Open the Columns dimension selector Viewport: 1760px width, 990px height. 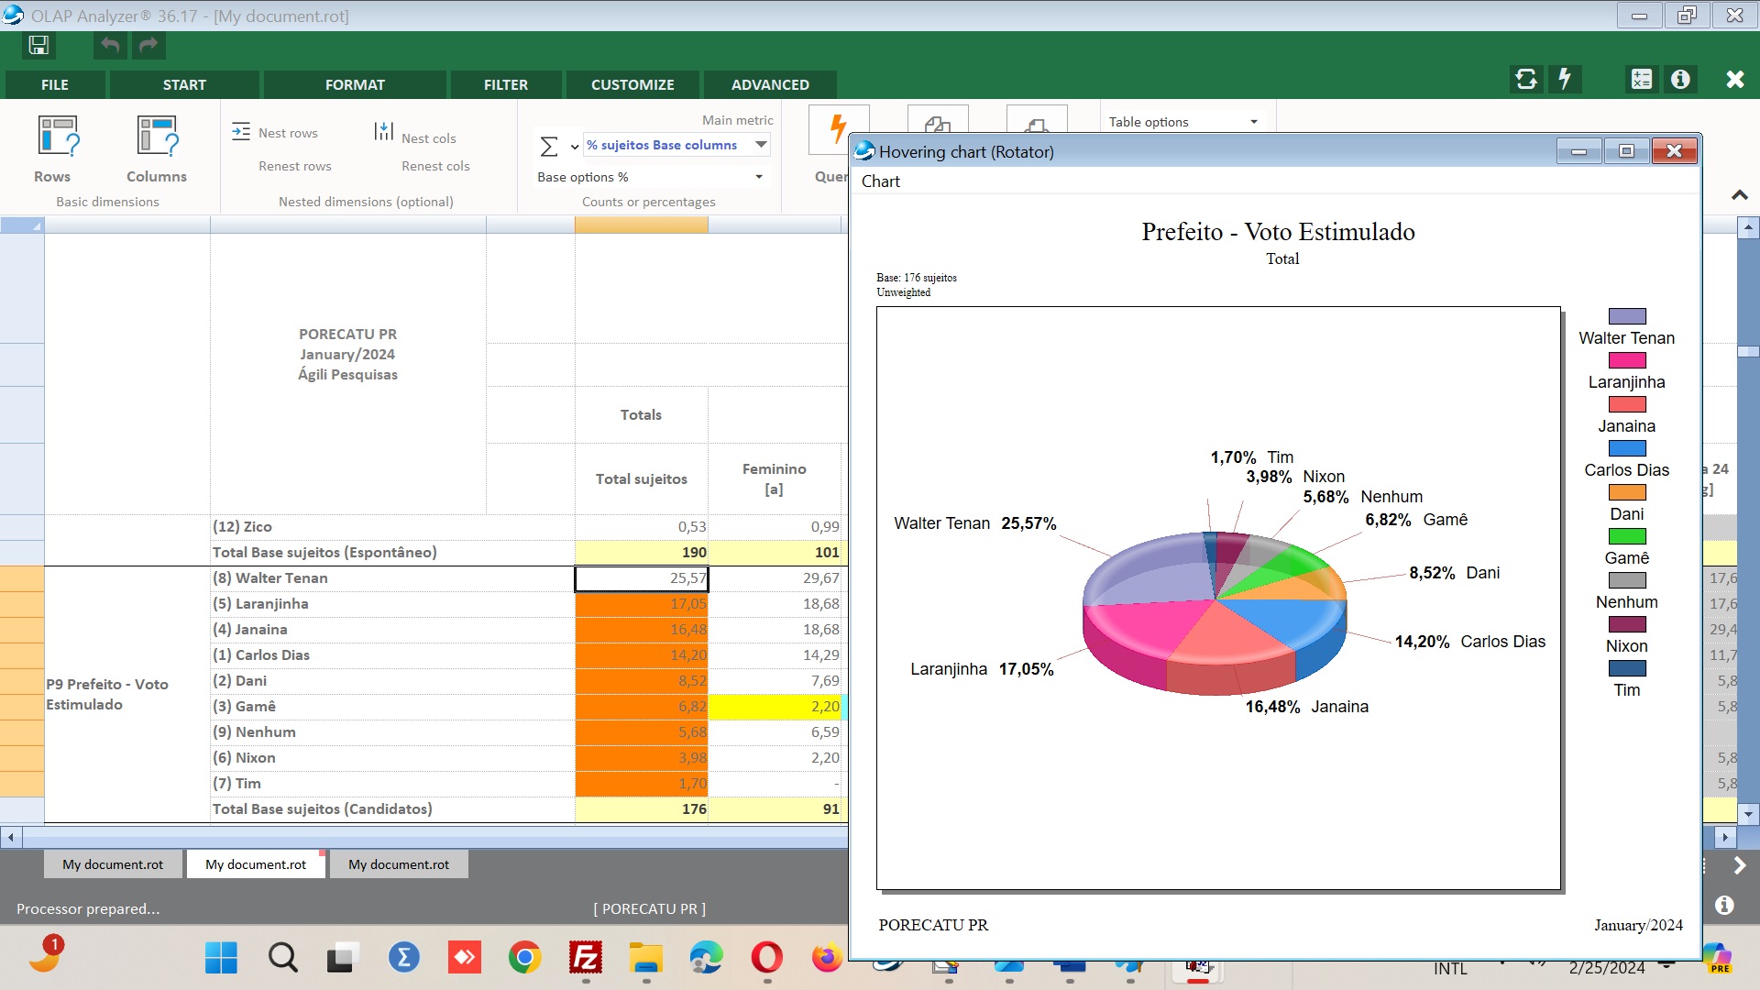(157, 137)
